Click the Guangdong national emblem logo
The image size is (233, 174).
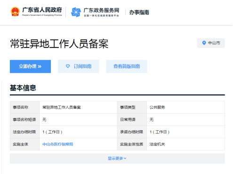pyautogui.click(x=15, y=12)
